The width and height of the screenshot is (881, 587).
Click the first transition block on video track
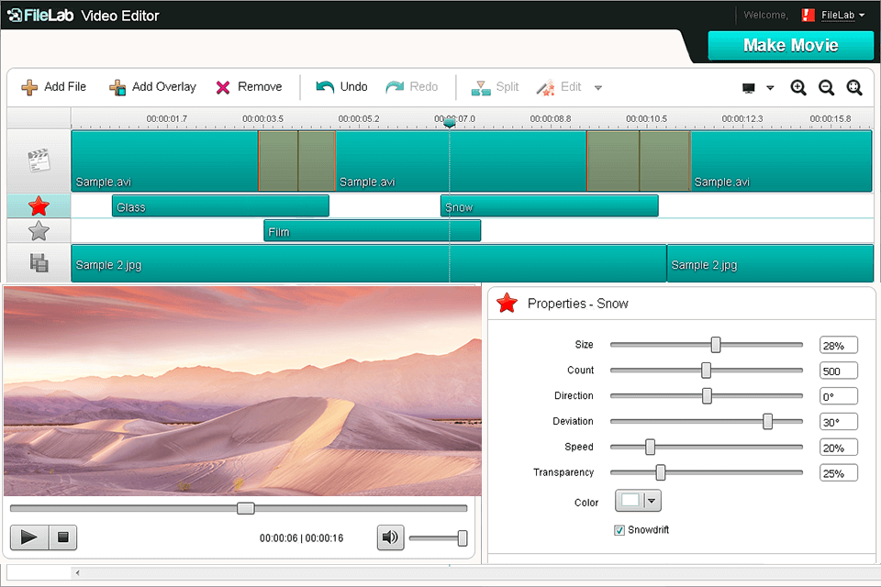click(296, 161)
